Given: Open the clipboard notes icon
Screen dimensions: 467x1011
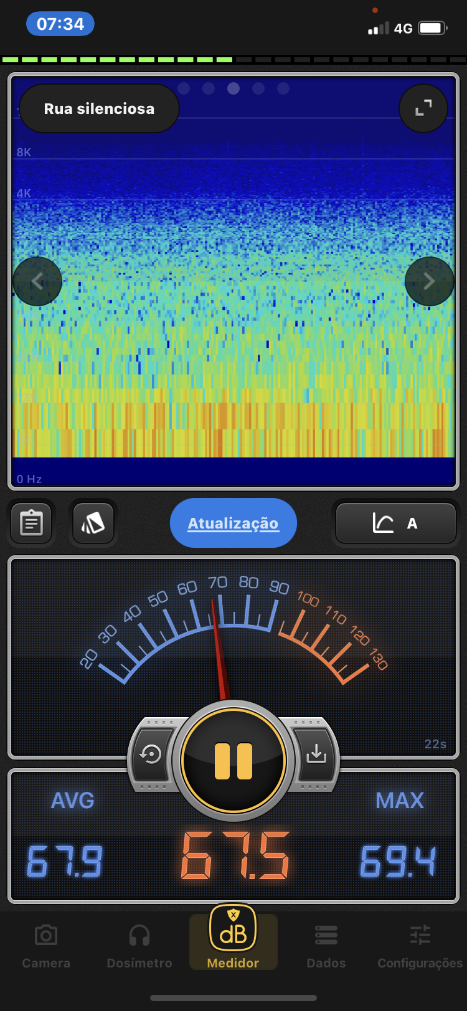Looking at the screenshot, I should pyautogui.click(x=31, y=524).
